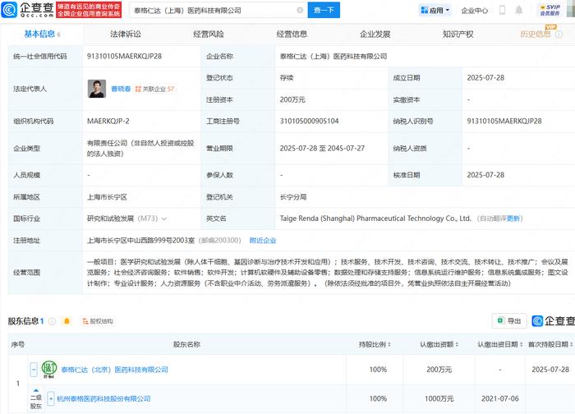
Task: Open 杭州泰格医药科技股份有限公司 link
Action: click(103, 398)
